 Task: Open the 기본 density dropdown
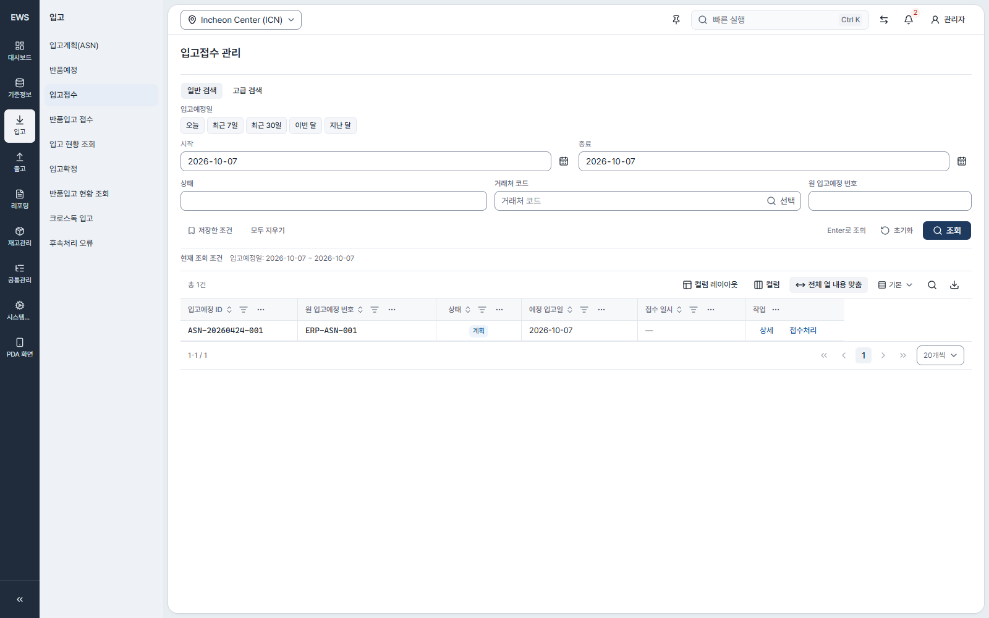895,285
